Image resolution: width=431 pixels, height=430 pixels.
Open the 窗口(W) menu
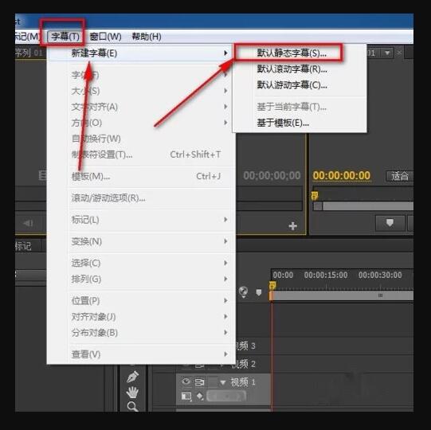pyautogui.click(x=105, y=37)
